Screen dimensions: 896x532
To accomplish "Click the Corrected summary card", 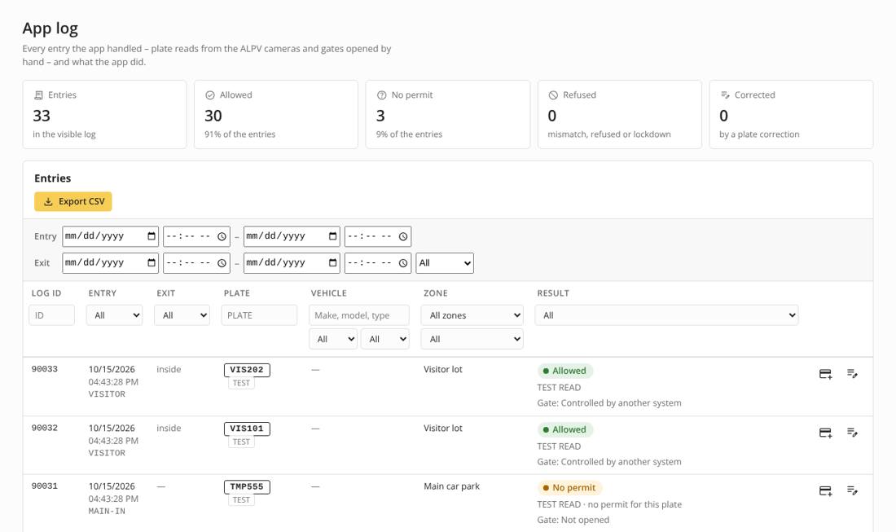I will tap(791, 114).
